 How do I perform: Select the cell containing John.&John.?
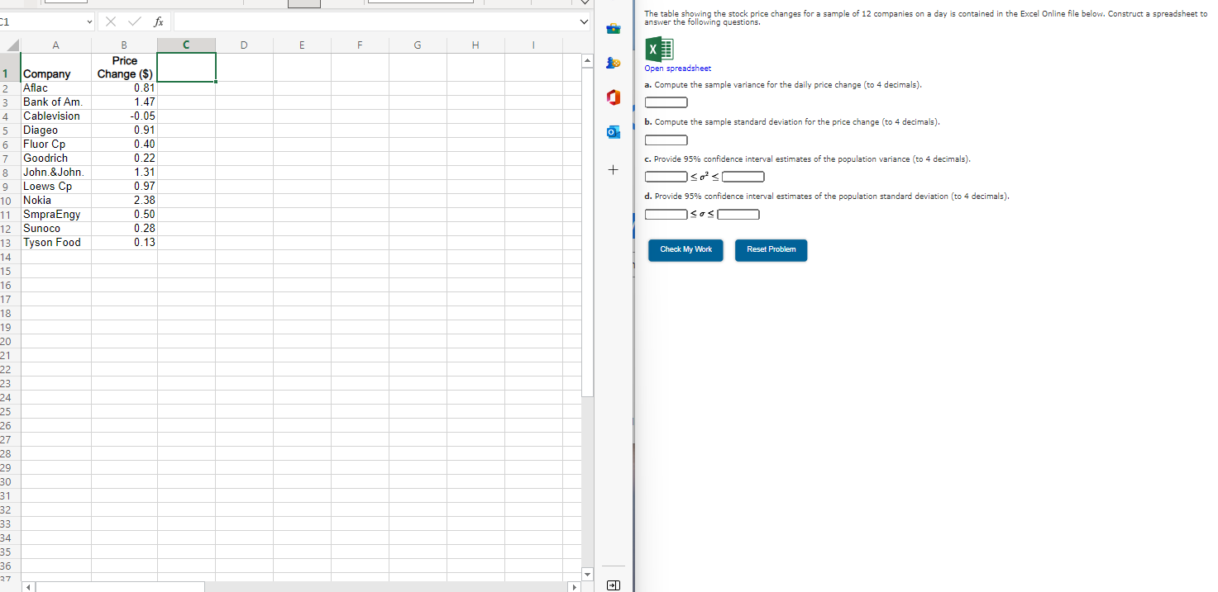[55, 172]
